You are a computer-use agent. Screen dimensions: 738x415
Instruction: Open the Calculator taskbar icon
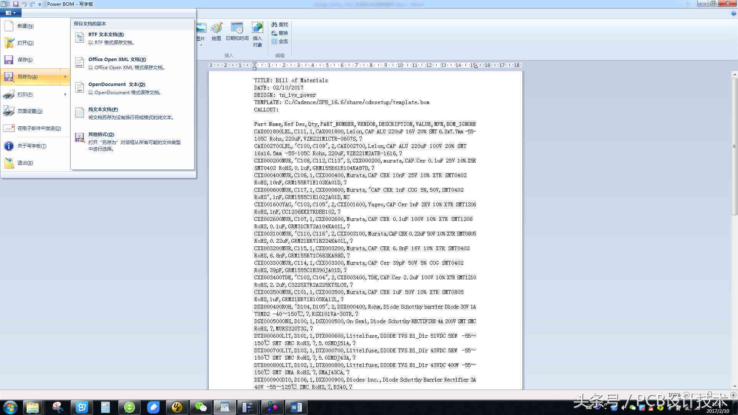click(105, 407)
